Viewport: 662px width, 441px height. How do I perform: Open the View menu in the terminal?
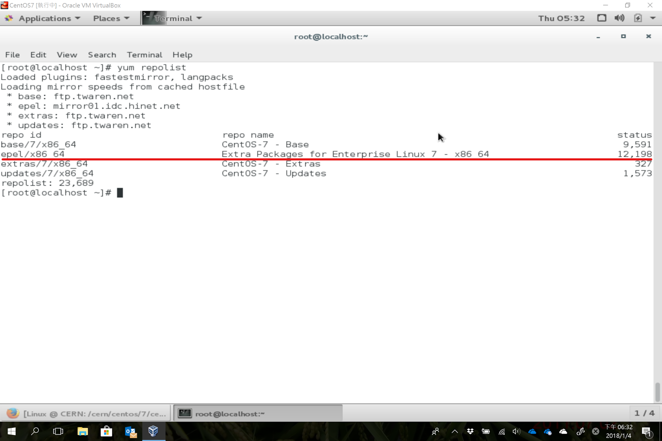[67, 55]
